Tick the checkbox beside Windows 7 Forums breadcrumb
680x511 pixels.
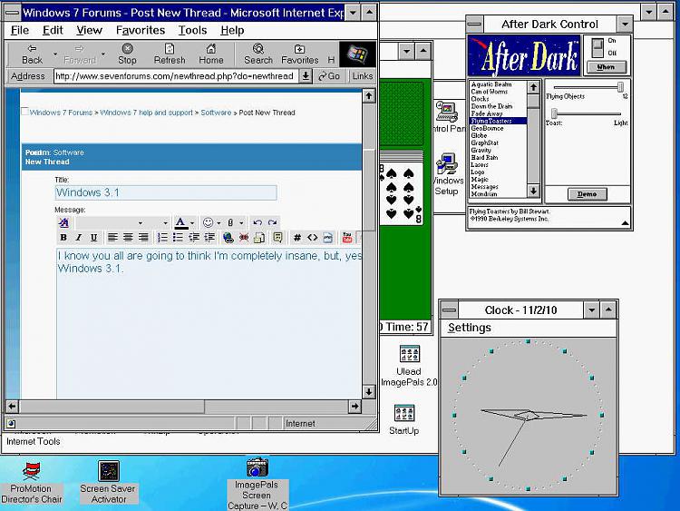pos(25,112)
